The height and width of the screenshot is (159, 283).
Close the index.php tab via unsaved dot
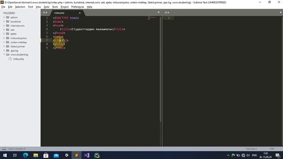click(80, 13)
